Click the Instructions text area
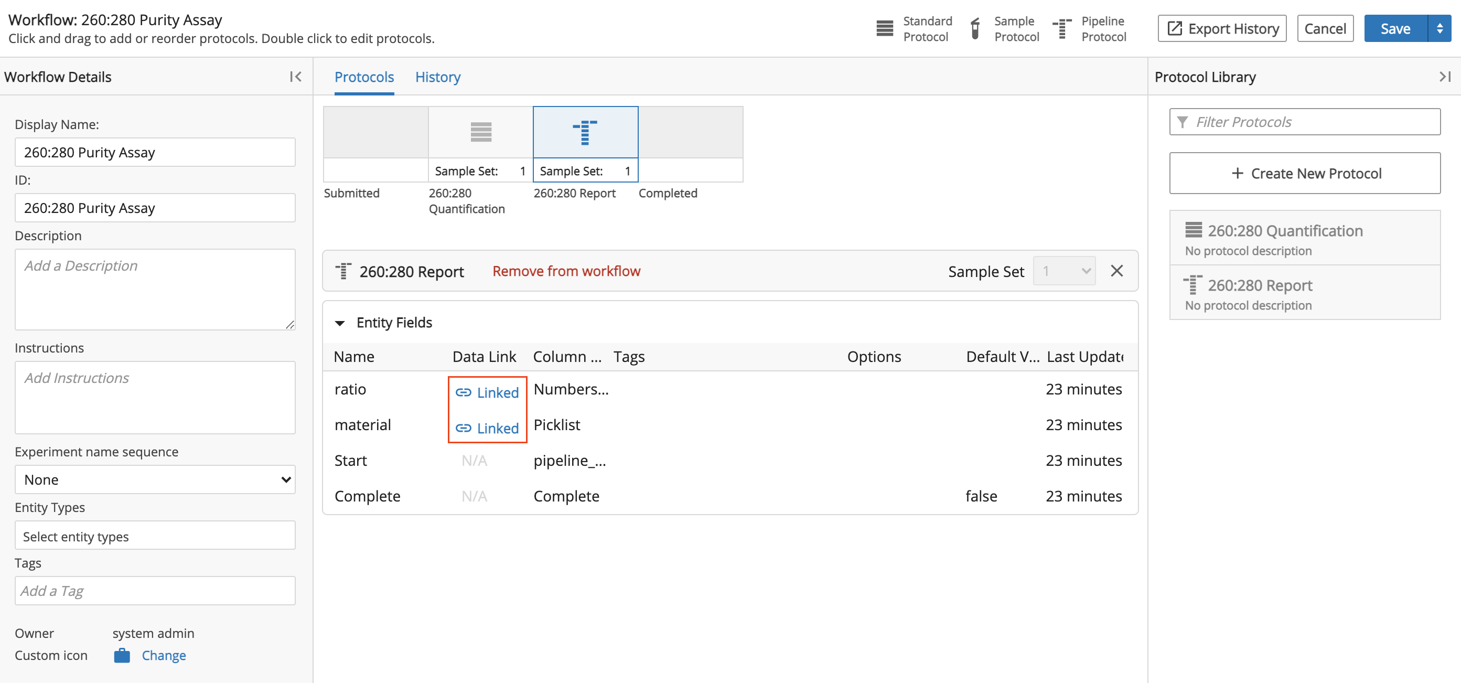Screen dimensions: 1461x683 pos(155,397)
